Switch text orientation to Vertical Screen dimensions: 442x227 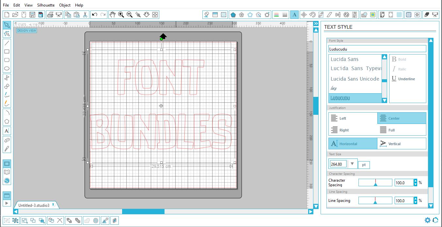[x=402, y=144]
